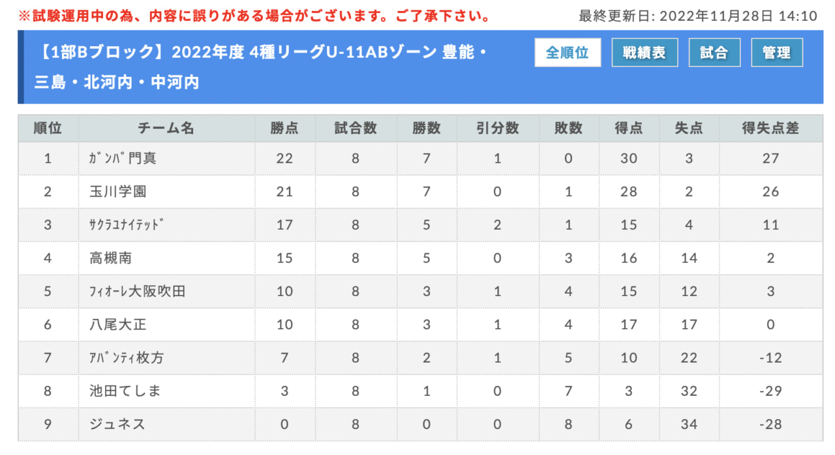The height and width of the screenshot is (455, 835).
Task: Click the 勝点 column header
Action: click(x=284, y=128)
